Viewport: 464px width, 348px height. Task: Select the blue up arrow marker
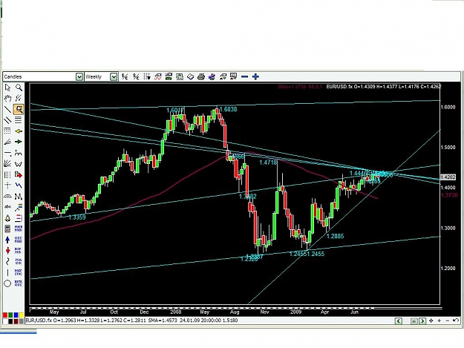pos(7,240)
